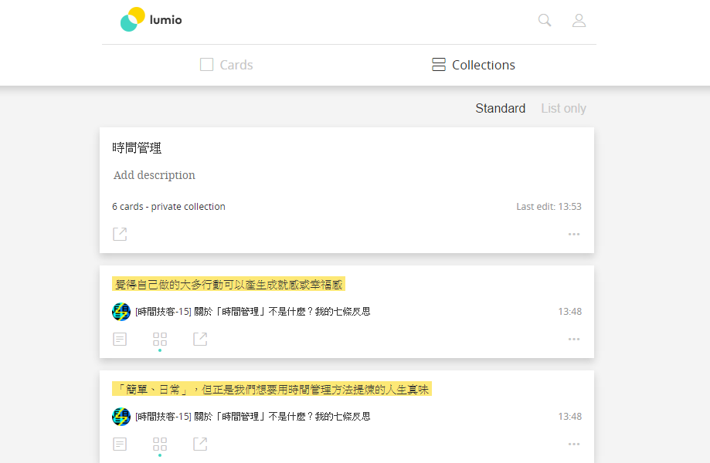The image size is (710, 463).
Task: Click the lumio logo
Action: 151,19
